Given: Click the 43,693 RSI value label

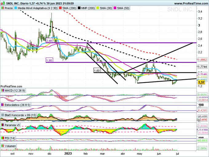Looking at the screenshot, I should pyautogui.click(x=203, y=141).
